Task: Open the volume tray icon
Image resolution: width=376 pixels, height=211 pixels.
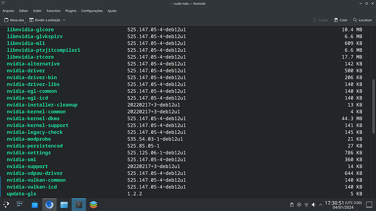Action: [x=313, y=205]
